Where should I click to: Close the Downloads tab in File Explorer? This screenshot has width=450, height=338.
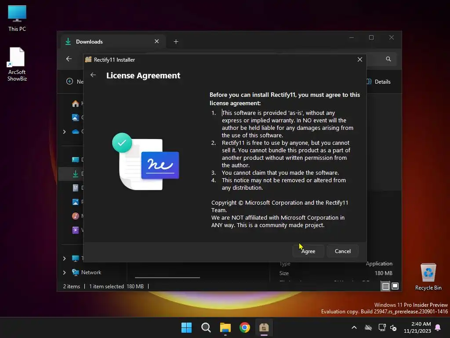click(x=157, y=41)
